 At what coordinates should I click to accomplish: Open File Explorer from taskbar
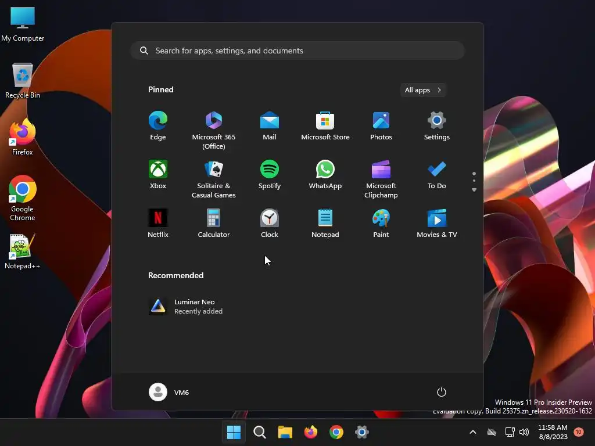point(285,432)
